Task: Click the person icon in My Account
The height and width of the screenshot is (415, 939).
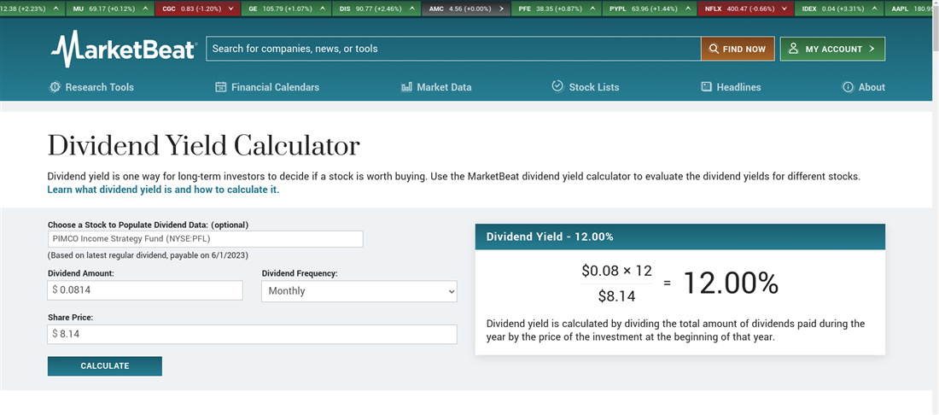Action: click(x=794, y=49)
